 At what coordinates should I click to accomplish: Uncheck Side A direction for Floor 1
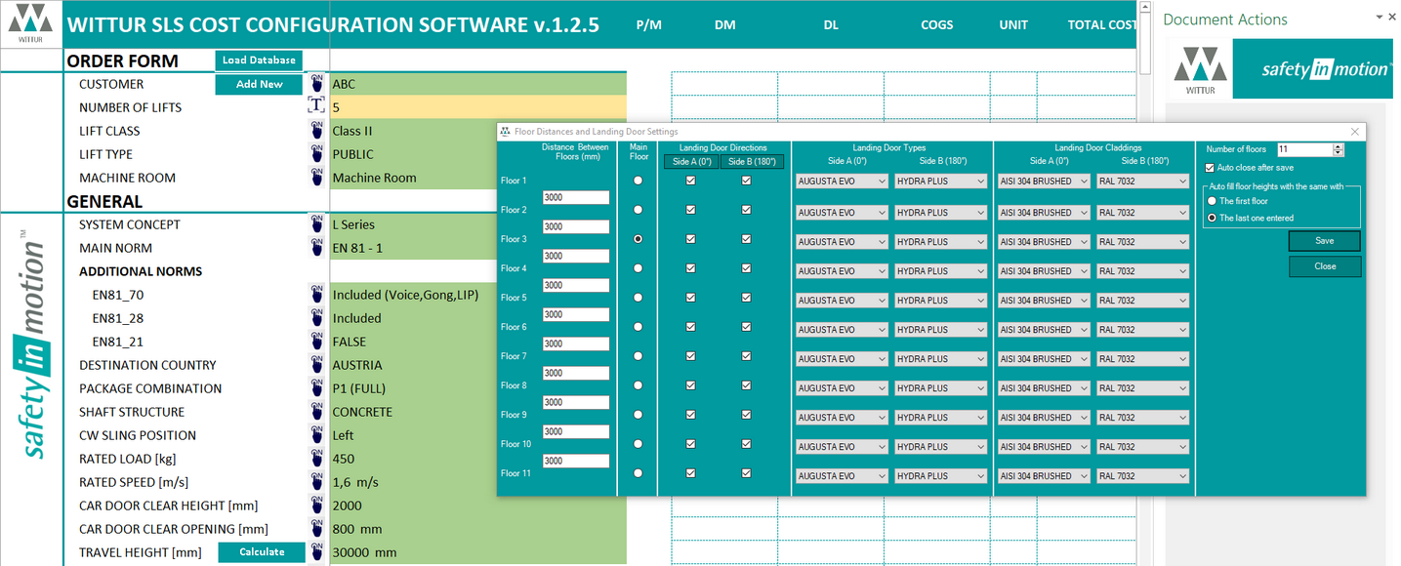coord(691,181)
